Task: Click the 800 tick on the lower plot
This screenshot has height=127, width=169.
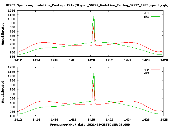Action: point(12,85)
